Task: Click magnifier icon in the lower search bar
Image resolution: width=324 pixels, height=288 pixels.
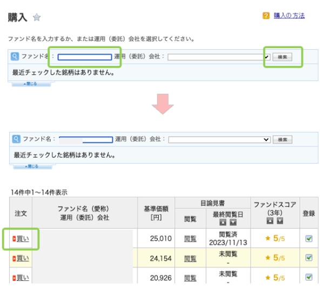Action: tap(15, 139)
